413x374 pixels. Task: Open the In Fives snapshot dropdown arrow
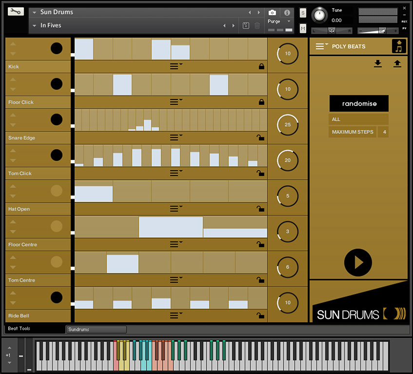click(34, 26)
